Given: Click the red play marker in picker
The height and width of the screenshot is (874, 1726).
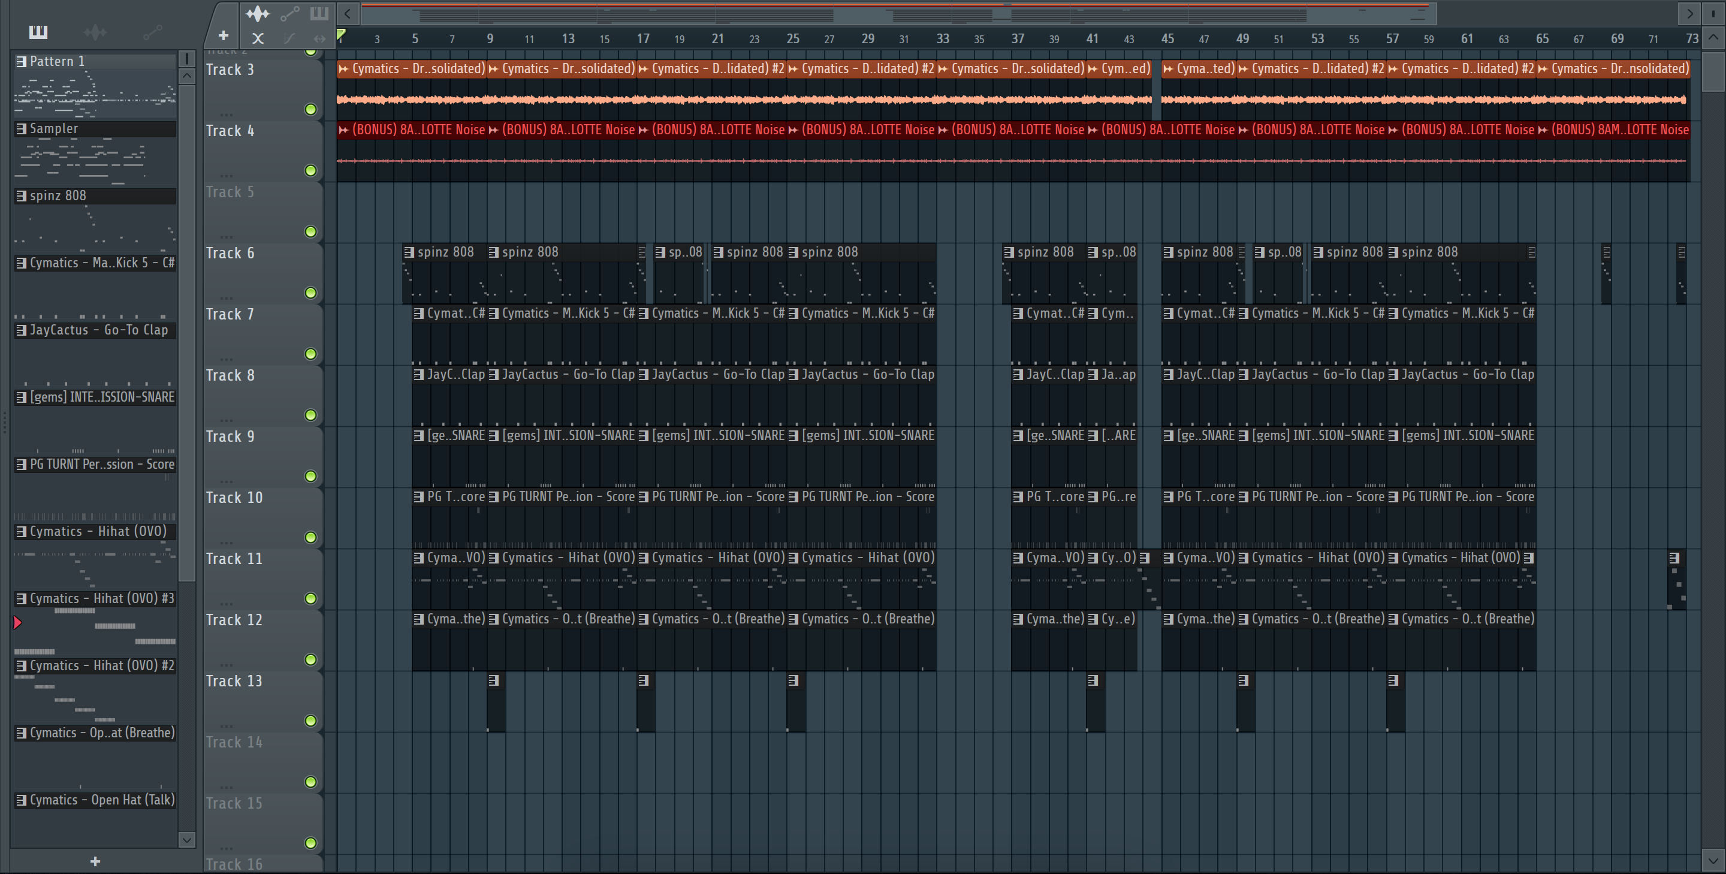Looking at the screenshot, I should pyautogui.click(x=17, y=623).
